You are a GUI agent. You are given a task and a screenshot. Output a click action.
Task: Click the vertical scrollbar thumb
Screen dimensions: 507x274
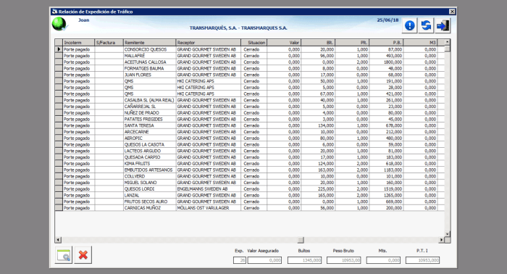click(447, 49)
